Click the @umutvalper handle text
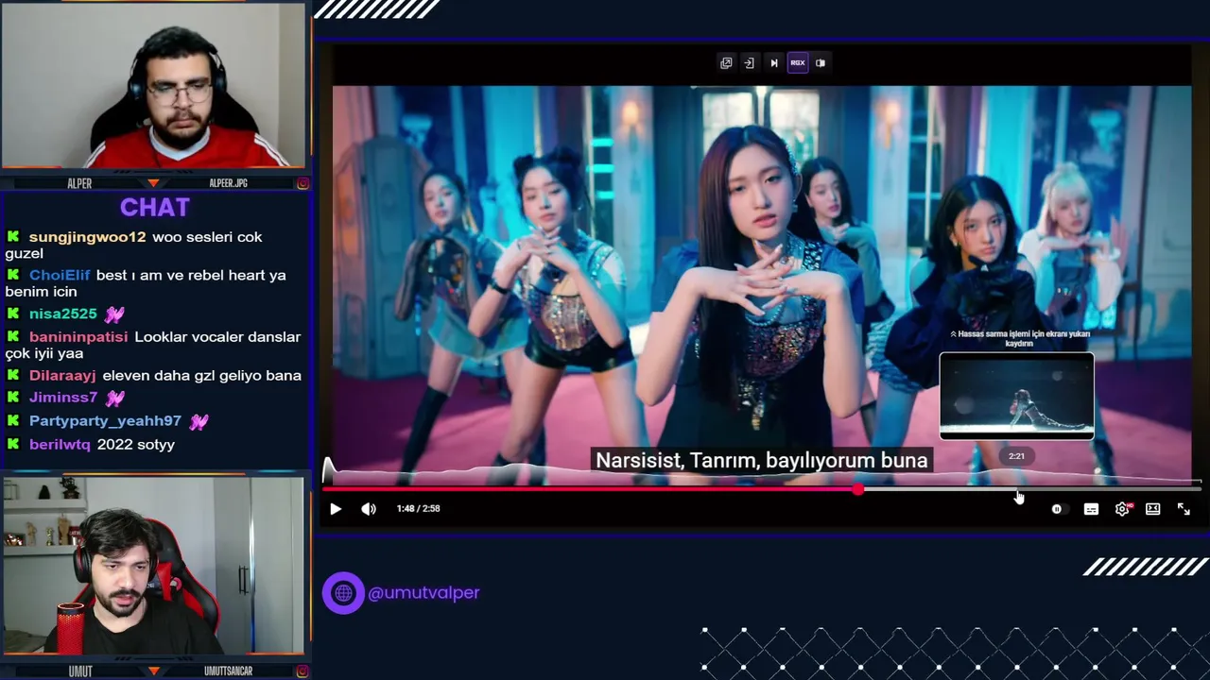This screenshot has width=1210, height=680. coord(423,593)
